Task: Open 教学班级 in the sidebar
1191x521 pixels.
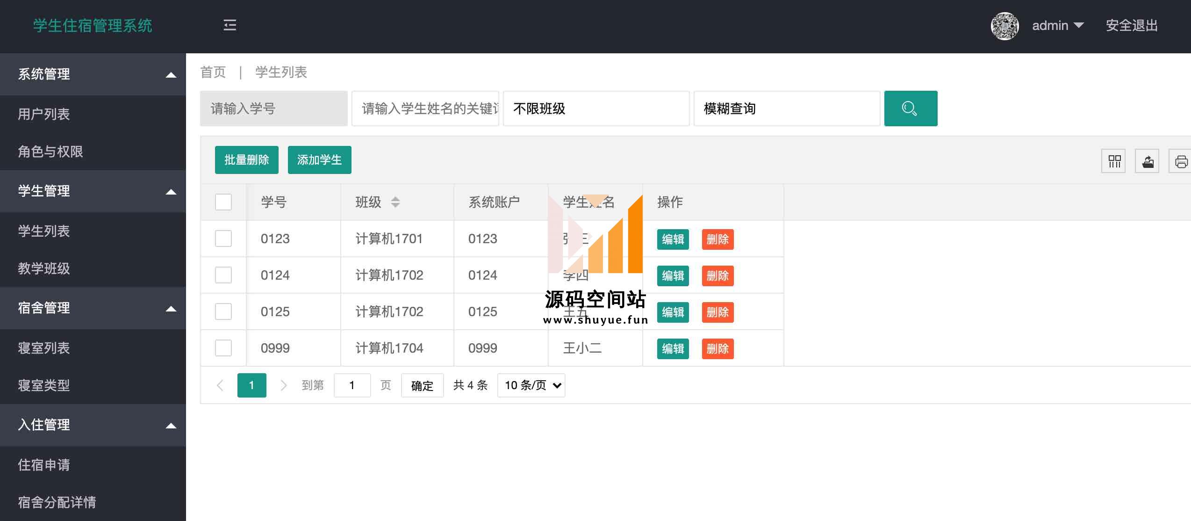Action: click(x=93, y=268)
